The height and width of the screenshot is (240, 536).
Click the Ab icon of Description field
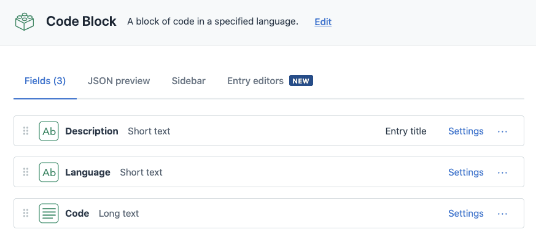click(x=49, y=131)
